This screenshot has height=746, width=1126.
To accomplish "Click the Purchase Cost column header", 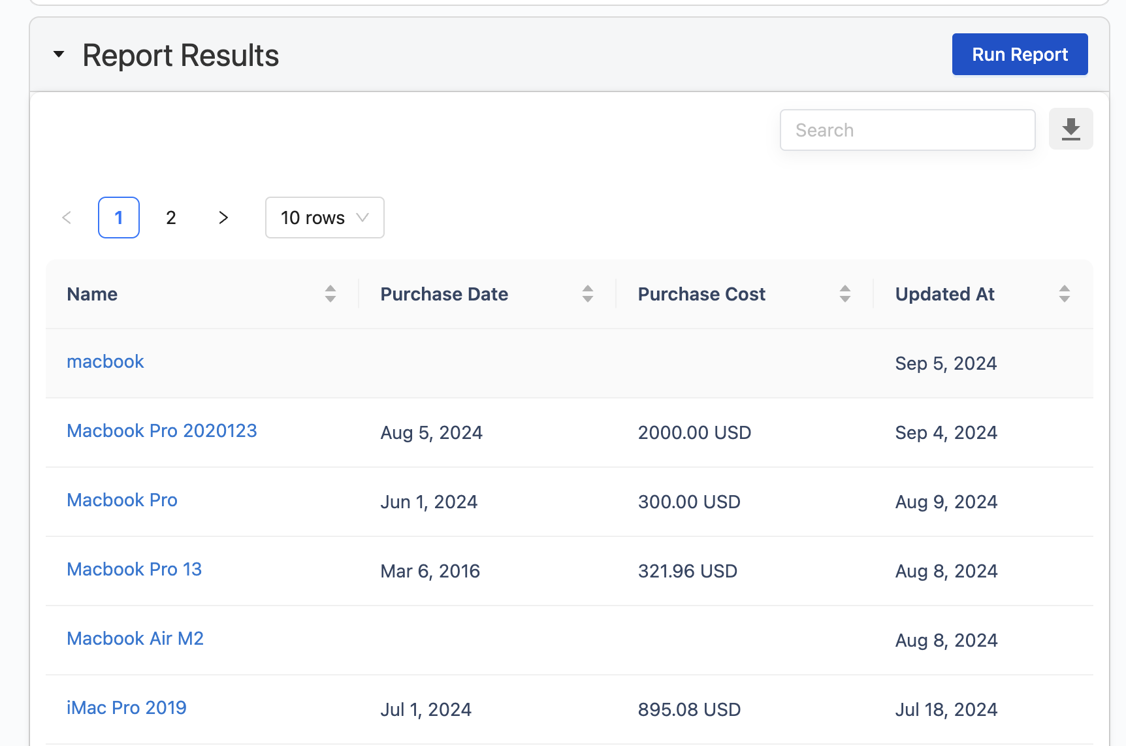I will click(701, 294).
